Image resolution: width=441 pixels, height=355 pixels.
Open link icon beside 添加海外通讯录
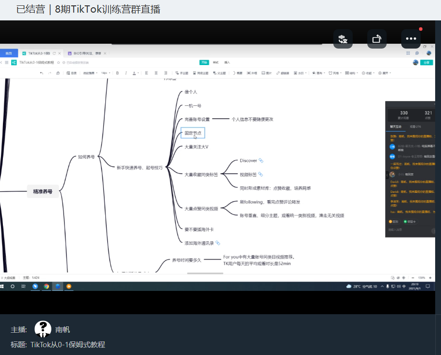pyautogui.click(x=218, y=243)
